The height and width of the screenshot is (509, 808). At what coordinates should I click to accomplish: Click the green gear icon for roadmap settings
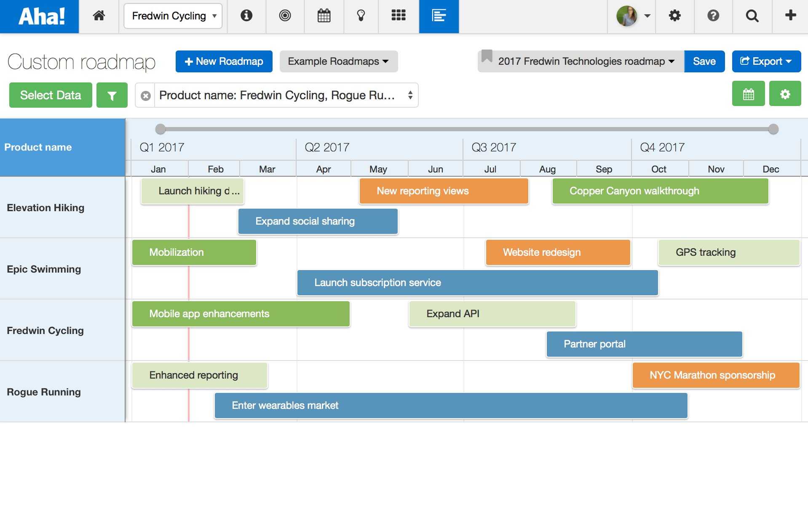click(x=785, y=93)
